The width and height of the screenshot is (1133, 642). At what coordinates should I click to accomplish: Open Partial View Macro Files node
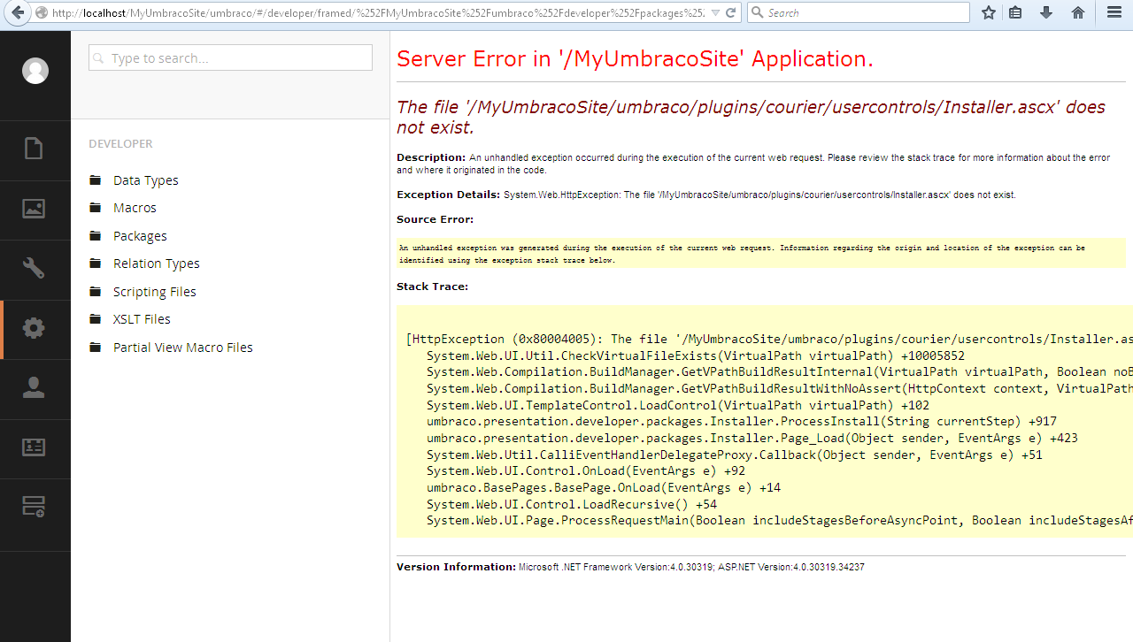pos(183,348)
